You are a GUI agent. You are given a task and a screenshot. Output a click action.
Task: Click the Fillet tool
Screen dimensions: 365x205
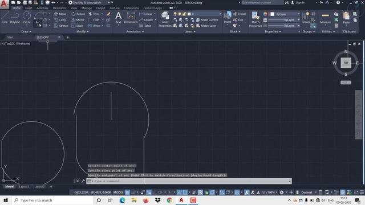pos(94,20)
